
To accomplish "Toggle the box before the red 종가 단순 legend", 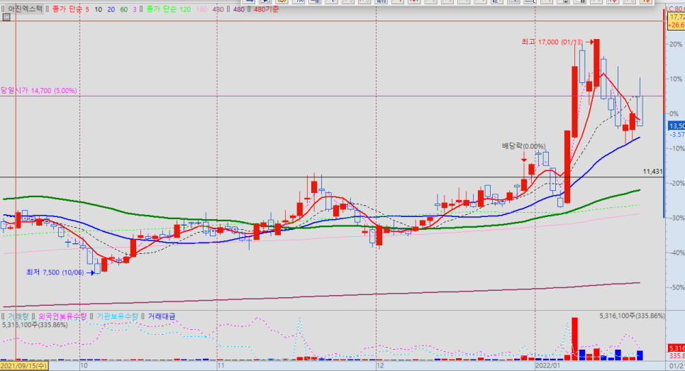I will (48, 9).
